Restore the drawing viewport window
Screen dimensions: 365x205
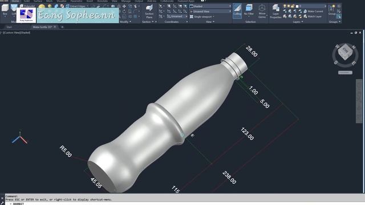(x=356, y=33)
